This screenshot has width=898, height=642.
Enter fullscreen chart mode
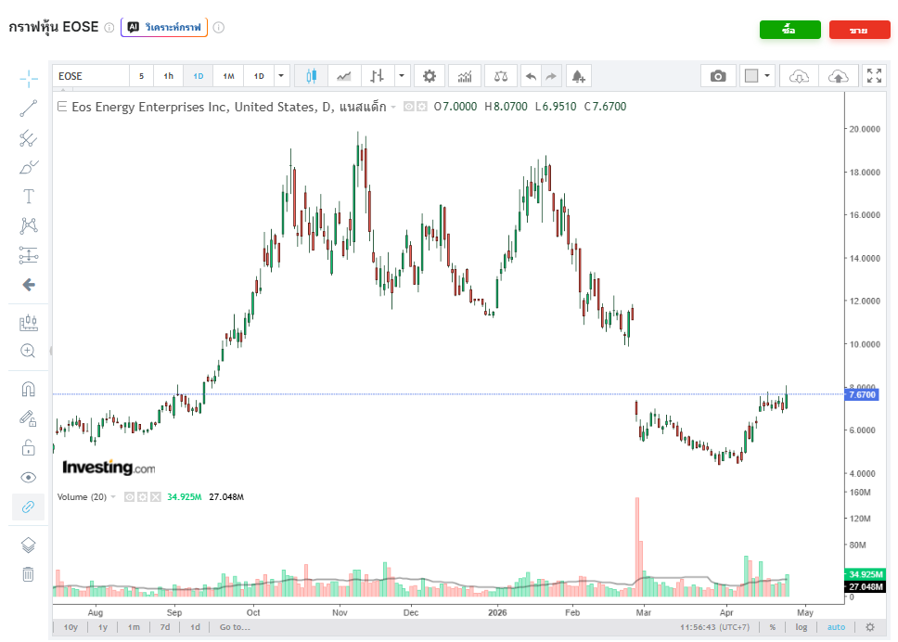[x=874, y=76]
